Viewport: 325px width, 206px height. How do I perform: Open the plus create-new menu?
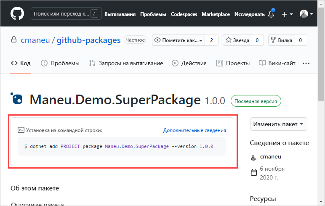tap(287, 14)
